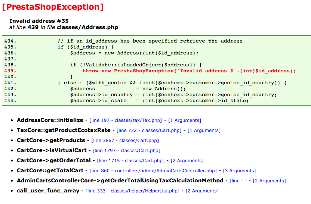Open the line 333 classes/helper/HelperList.php link
The width and height of the screenshot is (311, 204).
coord(132,191)
